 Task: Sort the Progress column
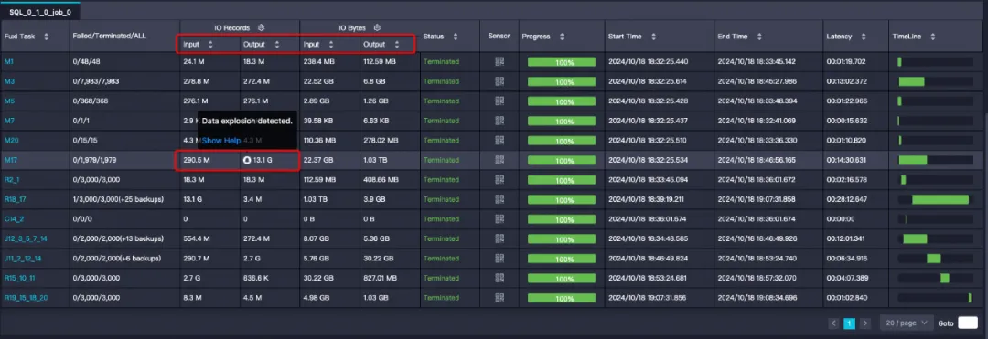click(x=562, y=37)
